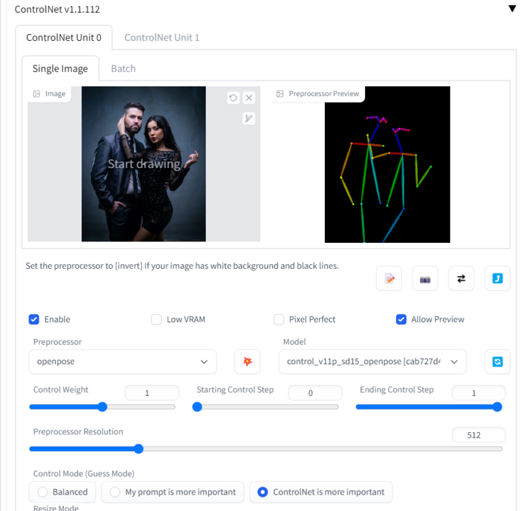Click the uploaded couple photo canvas

pos(143,164)
